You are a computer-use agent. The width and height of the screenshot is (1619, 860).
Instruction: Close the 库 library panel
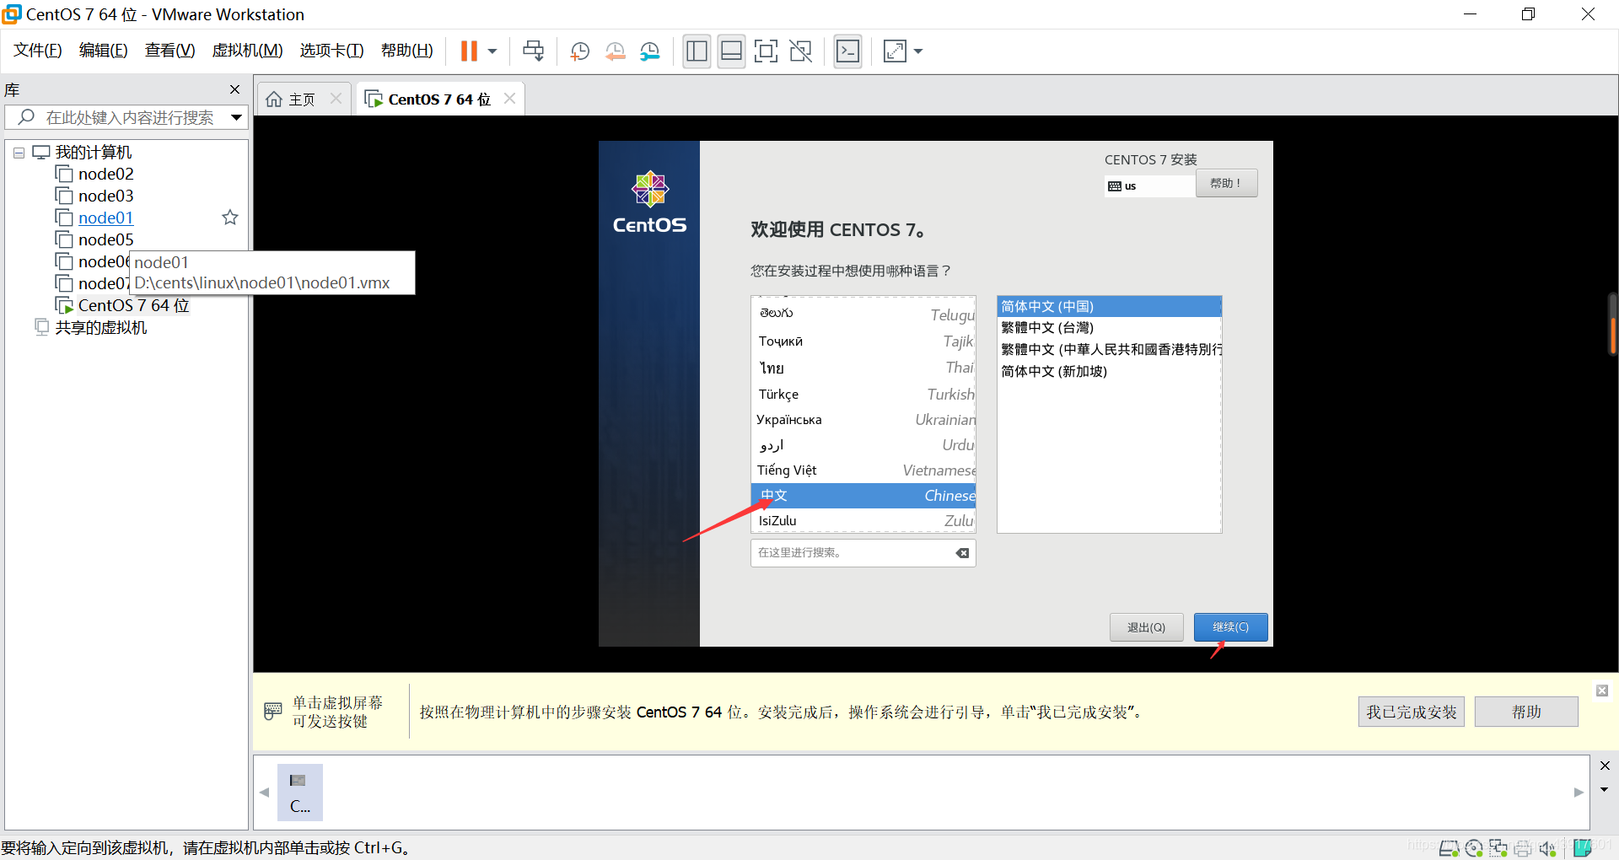234,89
